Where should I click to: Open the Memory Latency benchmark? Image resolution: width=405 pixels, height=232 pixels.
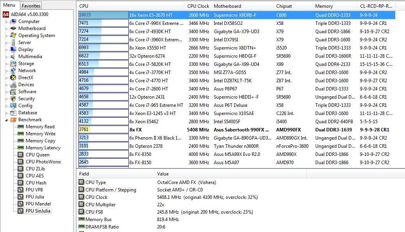click(x=43, y=148)
